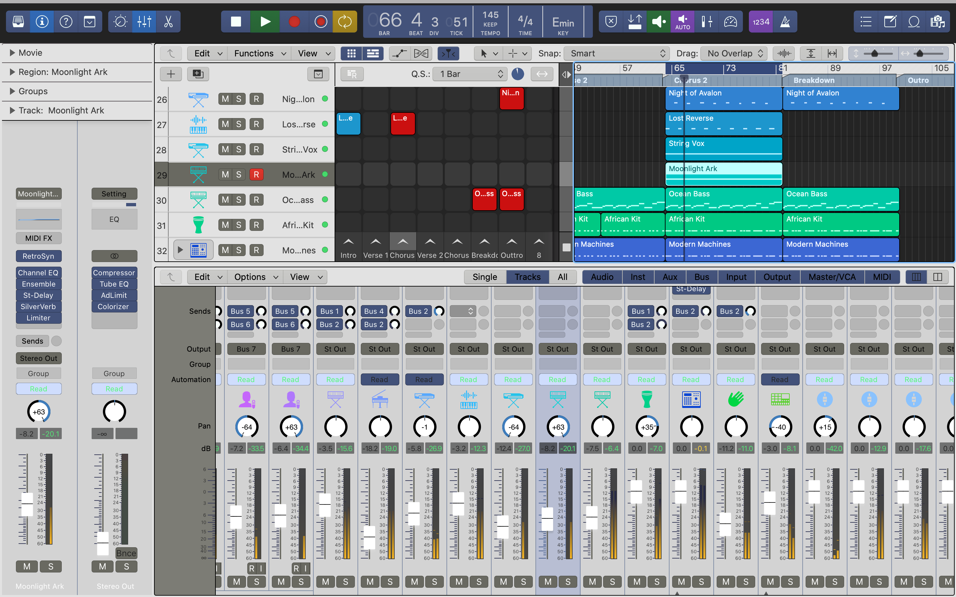Toggle the Cycle mode button

pos(345,21)
